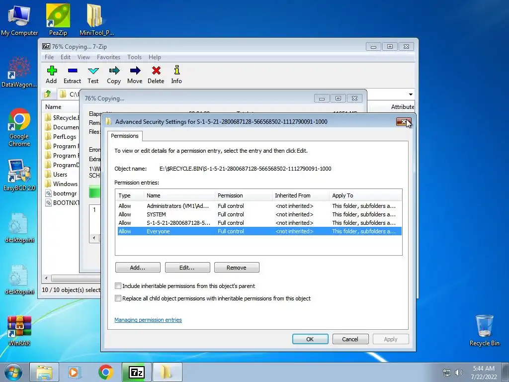
Task: Open the View menu in 7-Zip
Action: pyautogui.click(x=84, y=57)
